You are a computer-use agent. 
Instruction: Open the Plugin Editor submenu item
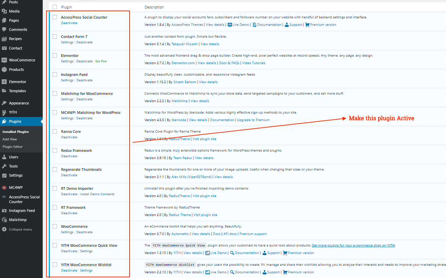[x=13, y=147]
